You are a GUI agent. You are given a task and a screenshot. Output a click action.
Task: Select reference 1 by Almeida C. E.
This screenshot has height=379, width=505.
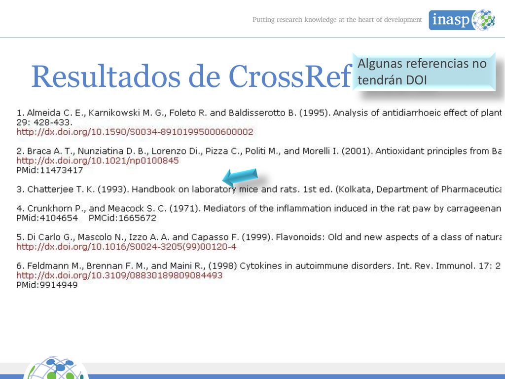(259, 113)
